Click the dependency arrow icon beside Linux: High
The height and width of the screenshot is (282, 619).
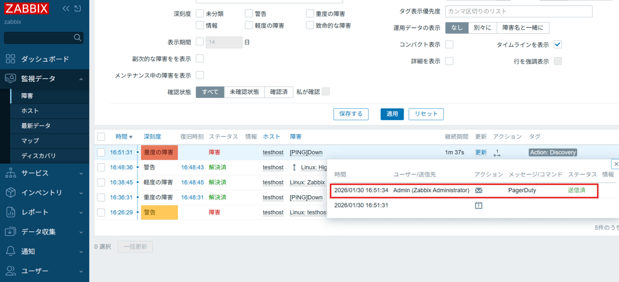click(294, 168)
